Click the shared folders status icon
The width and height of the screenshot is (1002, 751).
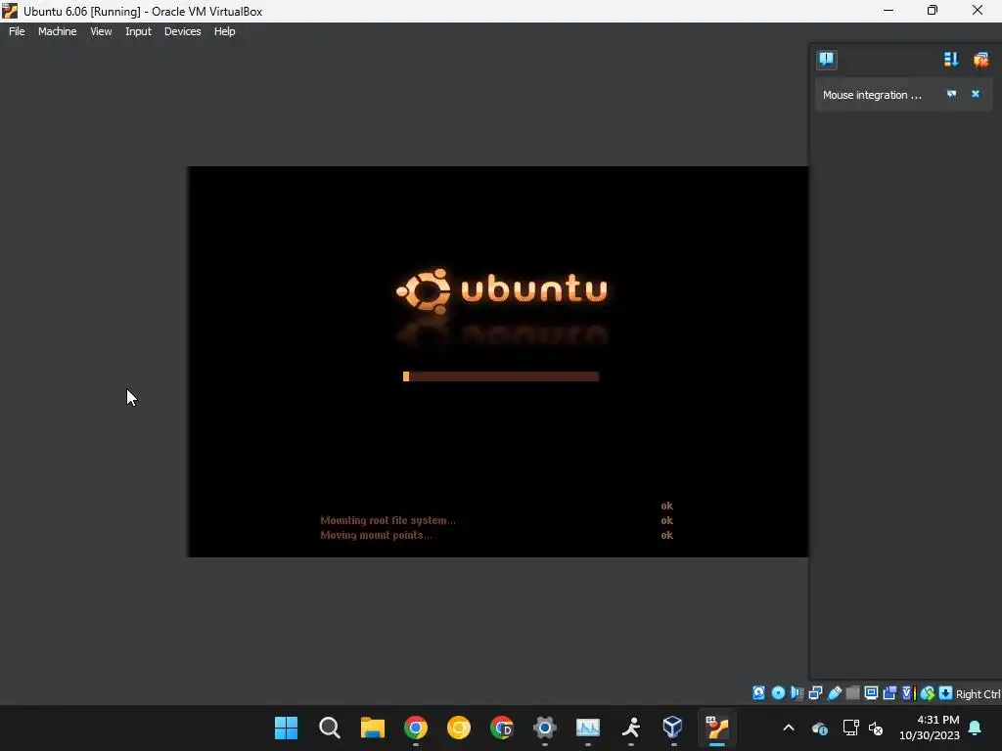coord(852,693)
